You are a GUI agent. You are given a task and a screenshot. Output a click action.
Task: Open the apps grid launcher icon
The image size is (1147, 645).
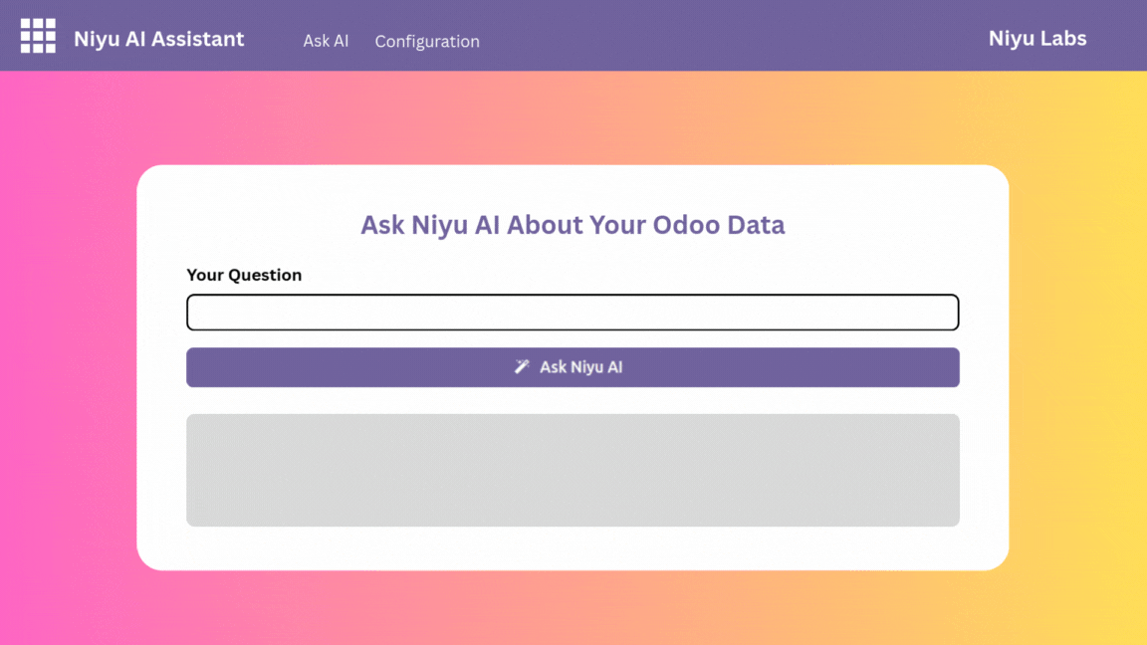click(x=38, y=36)
